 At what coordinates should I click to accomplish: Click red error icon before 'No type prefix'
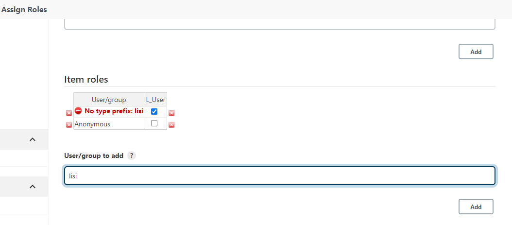point(79,111)
